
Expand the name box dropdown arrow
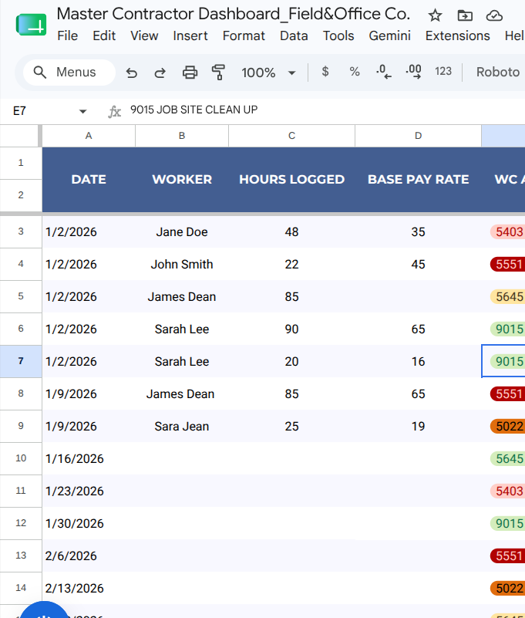tap(82, 112)
